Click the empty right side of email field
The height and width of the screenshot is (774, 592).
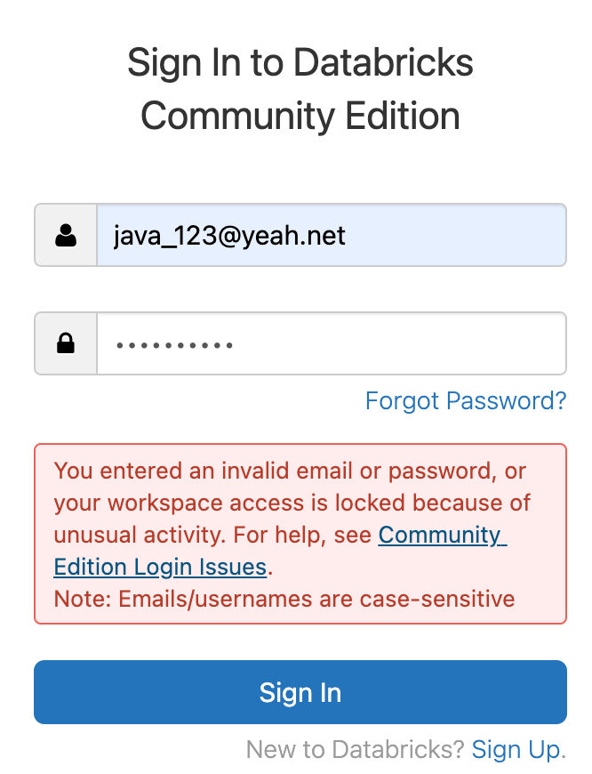click(x=480, y=236)
